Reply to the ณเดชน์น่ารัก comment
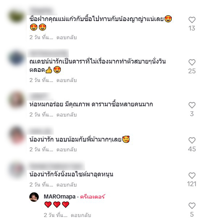This screenshot has height=221, width=200. (67, 80)
